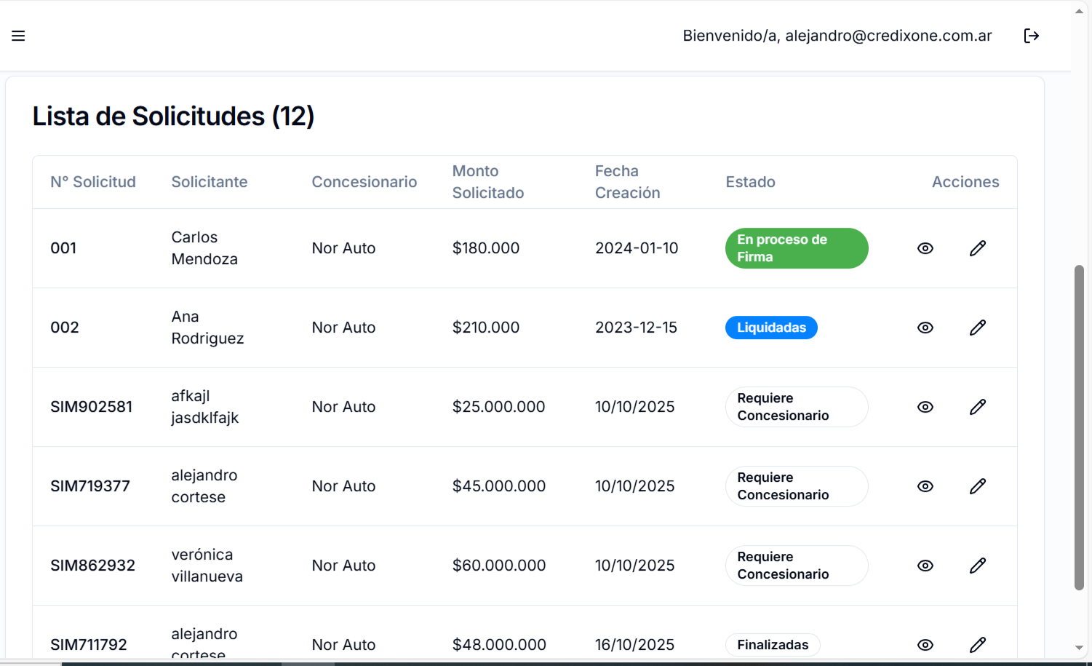The width and height of the screenshot is (1092, 666).
Task: View SIM719377 using the eye icon
Action: pos(925,486)
